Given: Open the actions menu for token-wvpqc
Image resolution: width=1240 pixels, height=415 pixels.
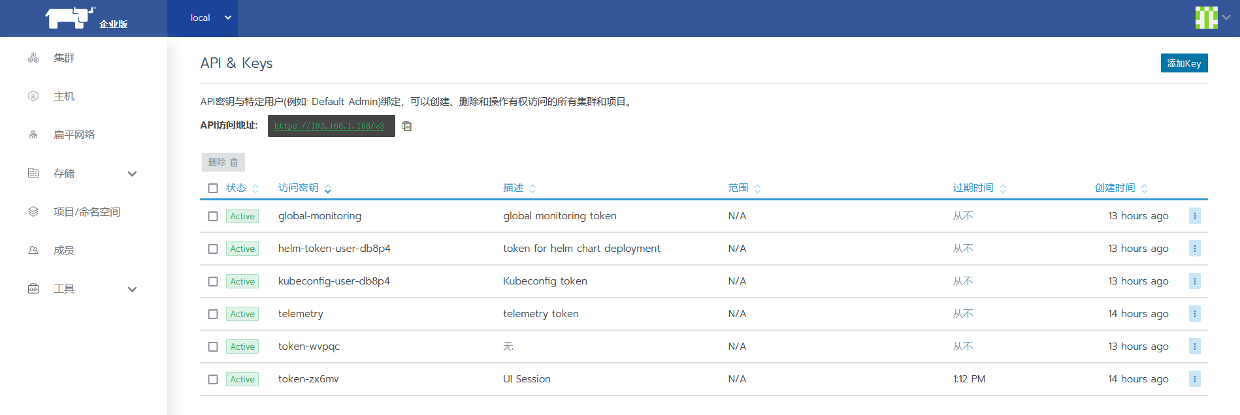Looking at the screenshot, I should [x=1194, y=346].
